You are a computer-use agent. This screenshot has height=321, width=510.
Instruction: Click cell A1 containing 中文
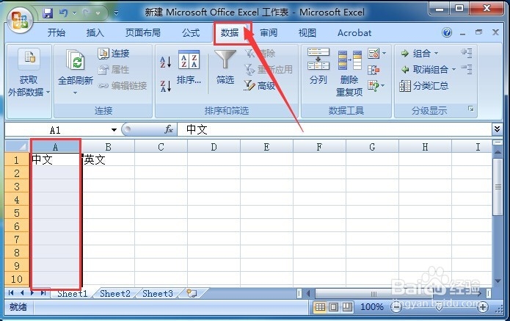(55, 159)
